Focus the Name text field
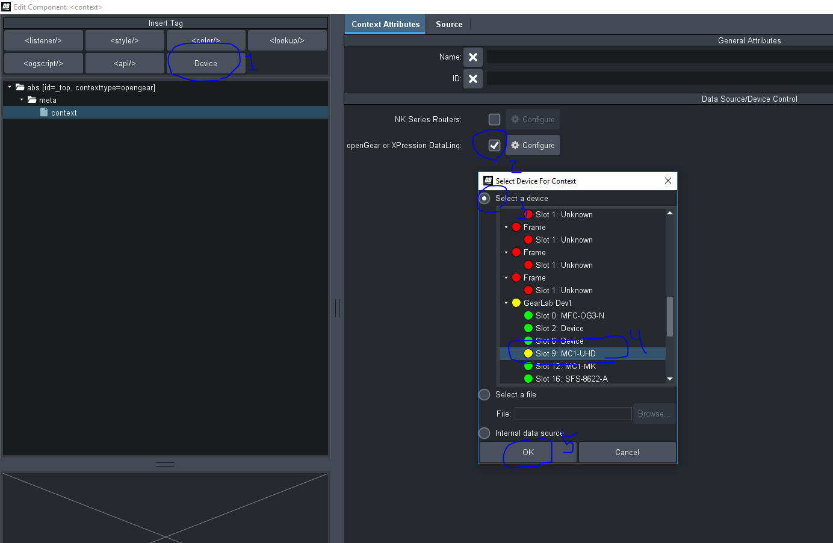The image size is (833, 543). [660, 57]
